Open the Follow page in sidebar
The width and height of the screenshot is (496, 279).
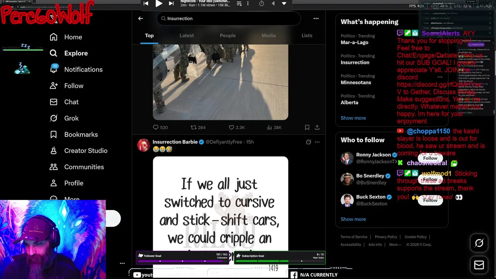click(66, 86)
